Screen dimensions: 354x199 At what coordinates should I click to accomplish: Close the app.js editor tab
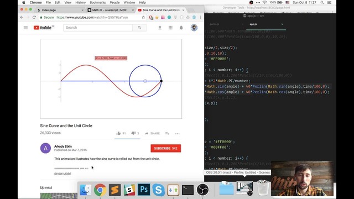click(x=282, y=24)
